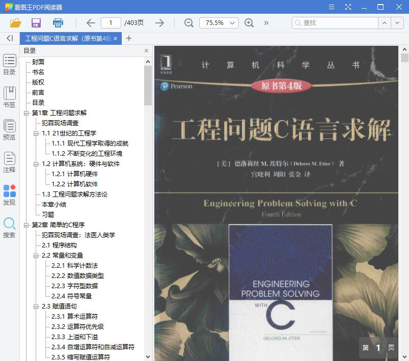Collapse the 2.2 常量和变量 node
The image size is (409, 361).
point(36,256)
